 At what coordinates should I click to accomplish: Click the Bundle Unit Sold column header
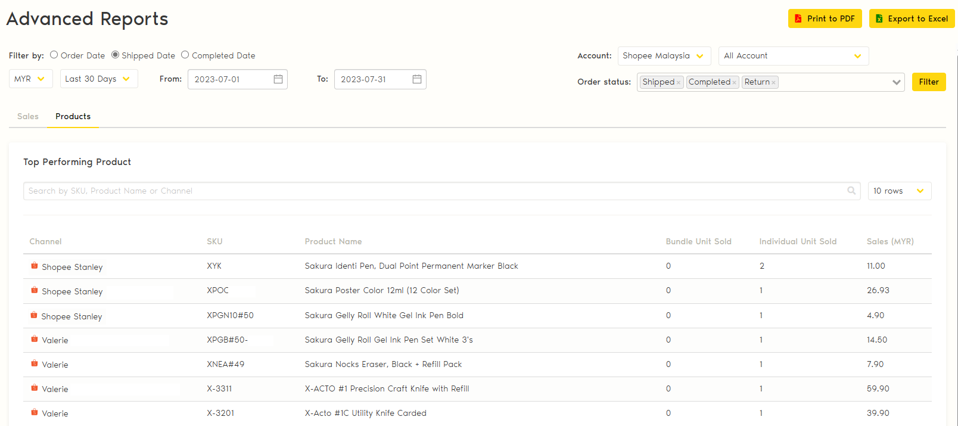click(x=698, y=241)
